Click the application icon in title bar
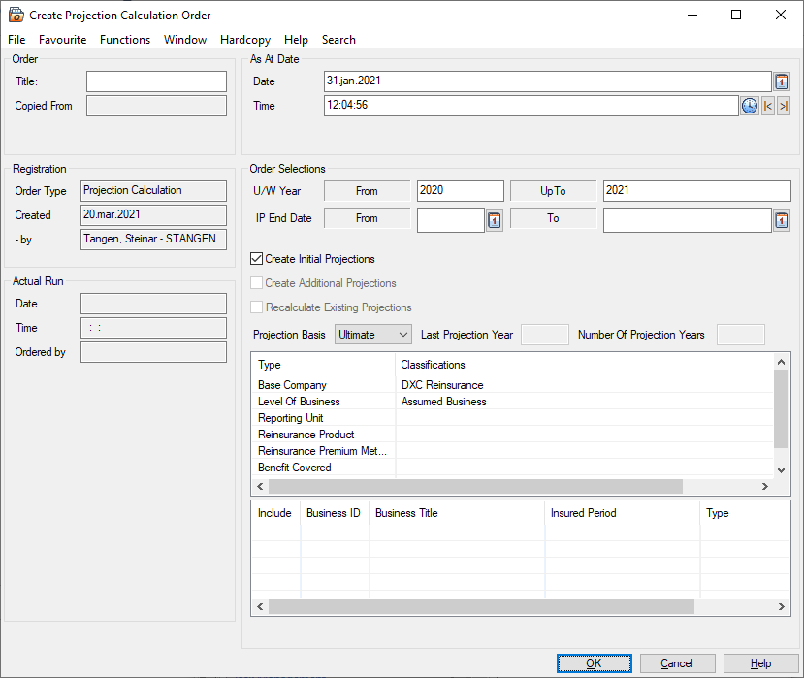The height and width of the screenshot is (678, 804). tap(16, 16)
